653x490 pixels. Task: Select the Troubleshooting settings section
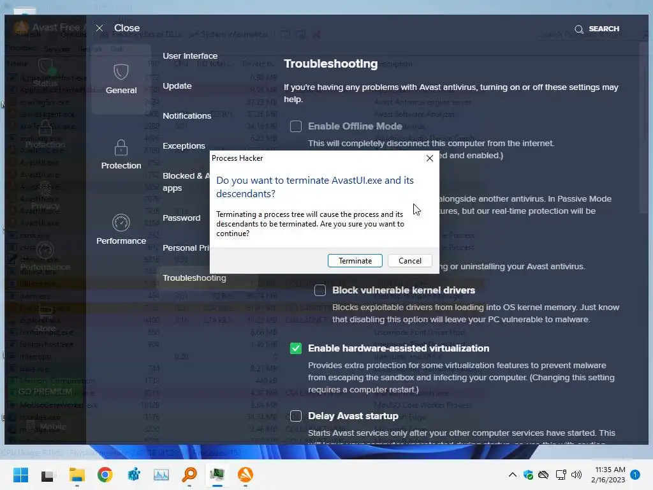pyautogui.click(x=194, y=278)
